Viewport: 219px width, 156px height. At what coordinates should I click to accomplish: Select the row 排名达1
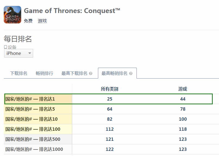[x=108, y=99]
